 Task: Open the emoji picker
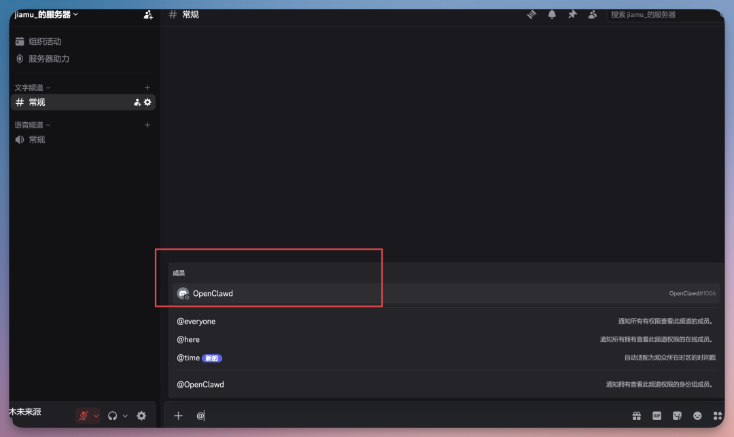point(697,416)
